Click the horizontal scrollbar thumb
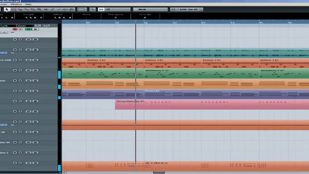 (x=159, y=173)
